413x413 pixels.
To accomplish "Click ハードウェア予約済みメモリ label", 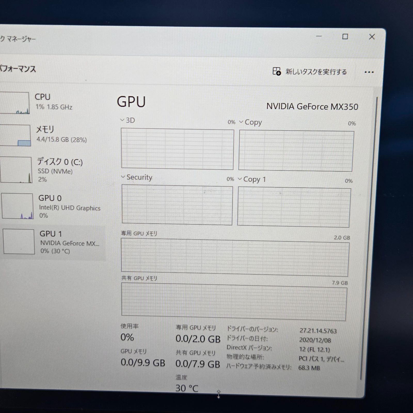I will (259, 367).
